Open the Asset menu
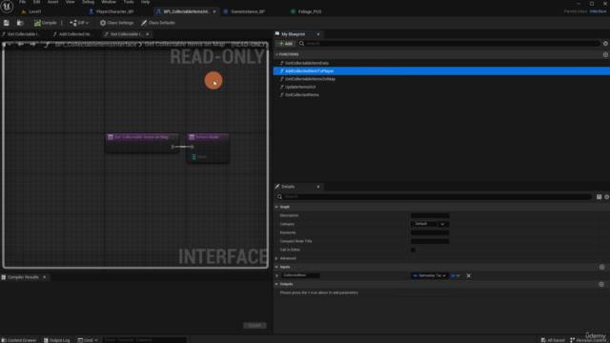610x343 pixels. click(52, 2)
